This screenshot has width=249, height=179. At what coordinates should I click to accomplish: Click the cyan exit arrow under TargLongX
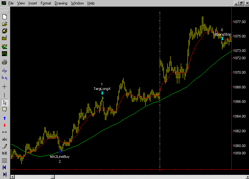coord(102,93)
